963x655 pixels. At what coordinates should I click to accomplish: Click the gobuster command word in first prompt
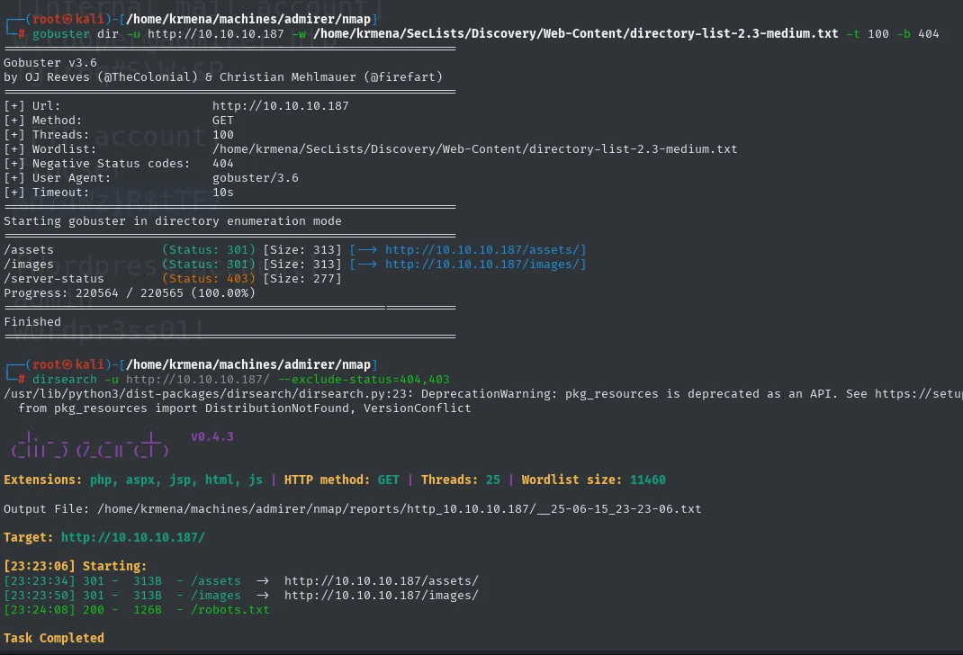point(61,34)
